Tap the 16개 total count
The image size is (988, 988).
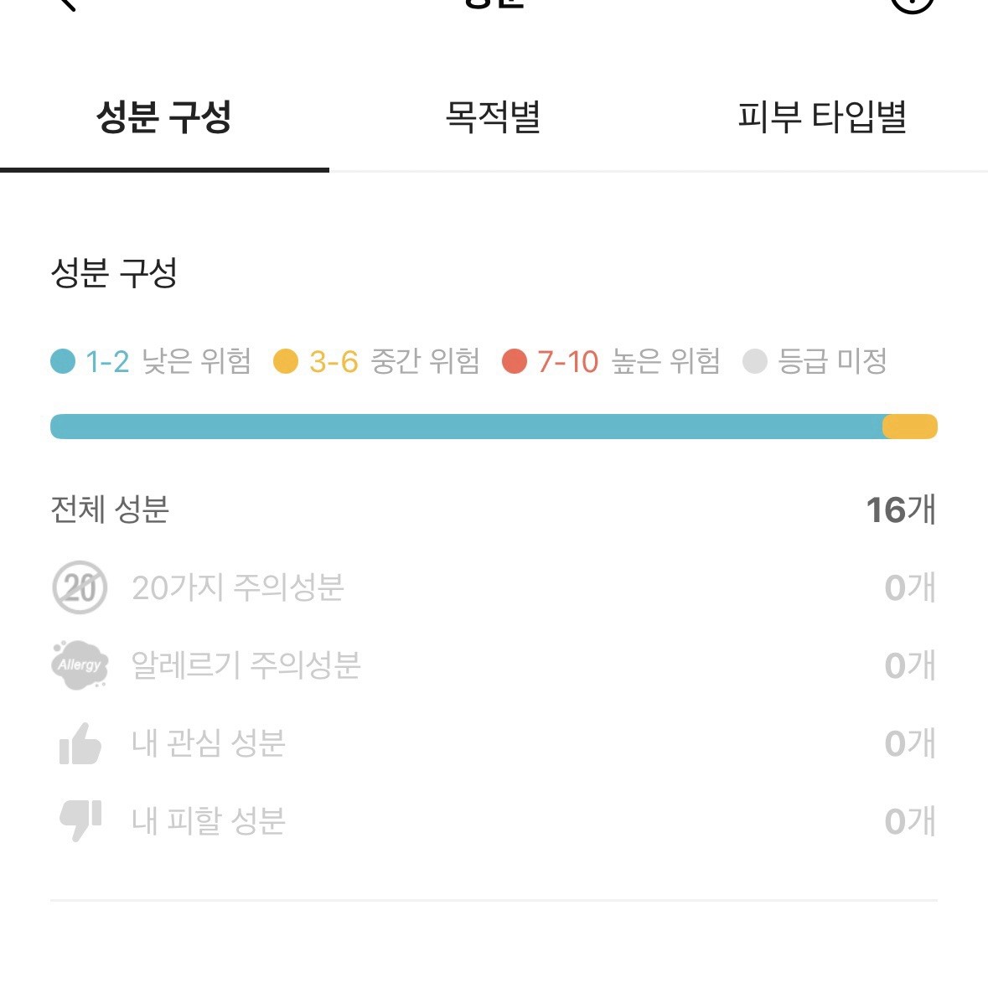click(x=901, y=510)
